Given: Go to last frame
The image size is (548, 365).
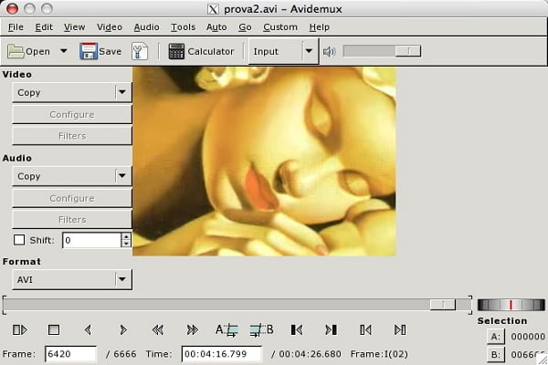Looking at the screenshot, I should pos(400,329).
